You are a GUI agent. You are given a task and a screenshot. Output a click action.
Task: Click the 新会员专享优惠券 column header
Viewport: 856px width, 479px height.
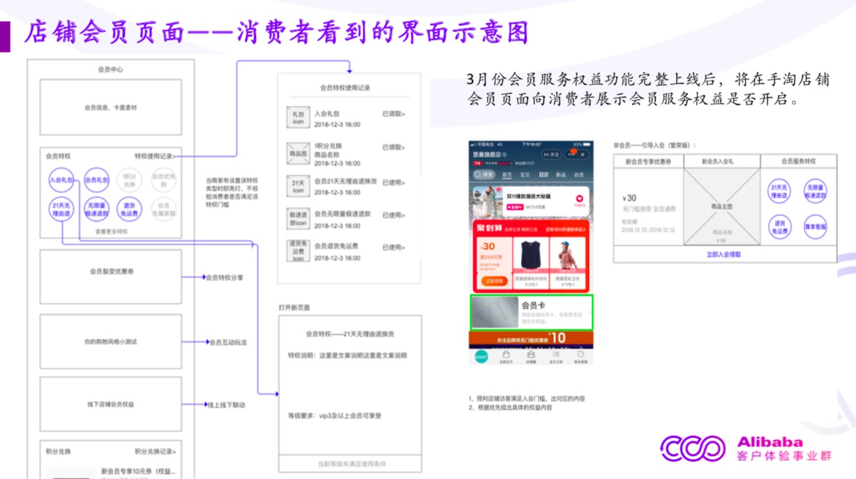(648, 161)
